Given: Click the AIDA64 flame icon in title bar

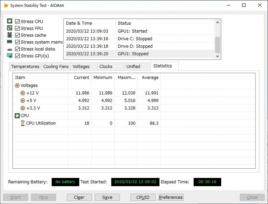Looking at the screenshot, I should pyautogui.click(x=6, y=5).
